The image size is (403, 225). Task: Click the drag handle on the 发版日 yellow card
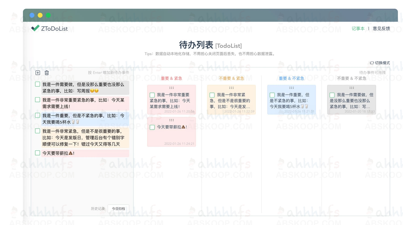[231, 88]
